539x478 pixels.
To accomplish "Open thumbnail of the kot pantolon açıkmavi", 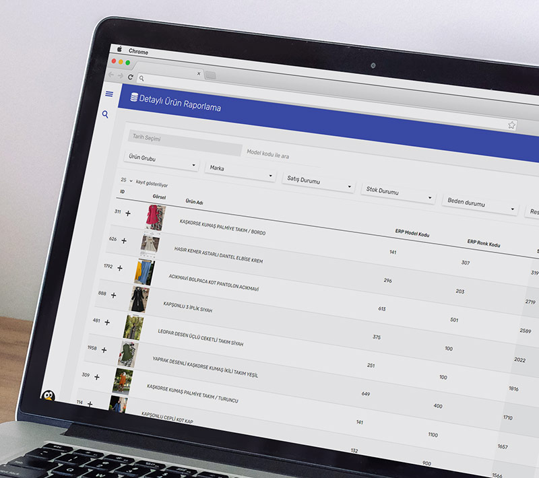I will (144, 273).
